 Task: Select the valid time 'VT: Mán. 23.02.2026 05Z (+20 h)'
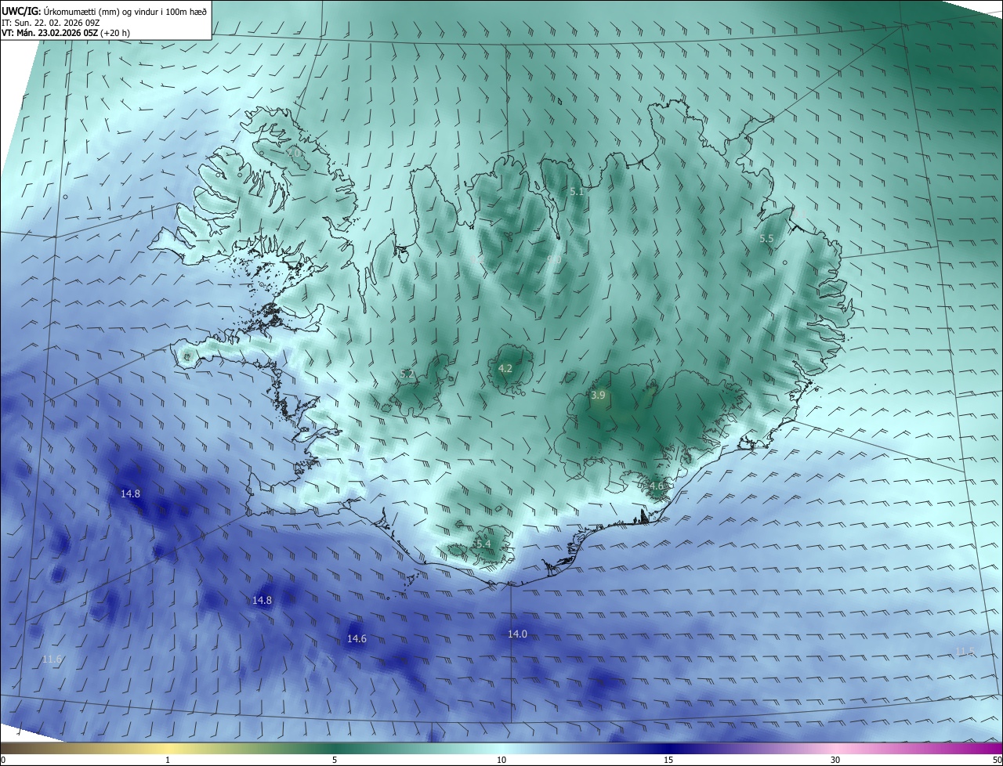click(66, 33)
